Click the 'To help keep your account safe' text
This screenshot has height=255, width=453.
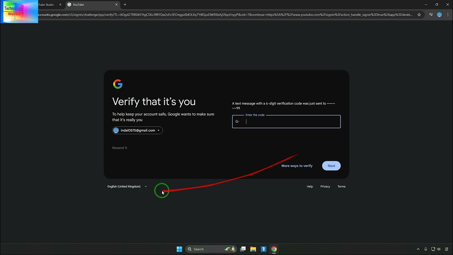pyautogui.click(x=163, y=117)
